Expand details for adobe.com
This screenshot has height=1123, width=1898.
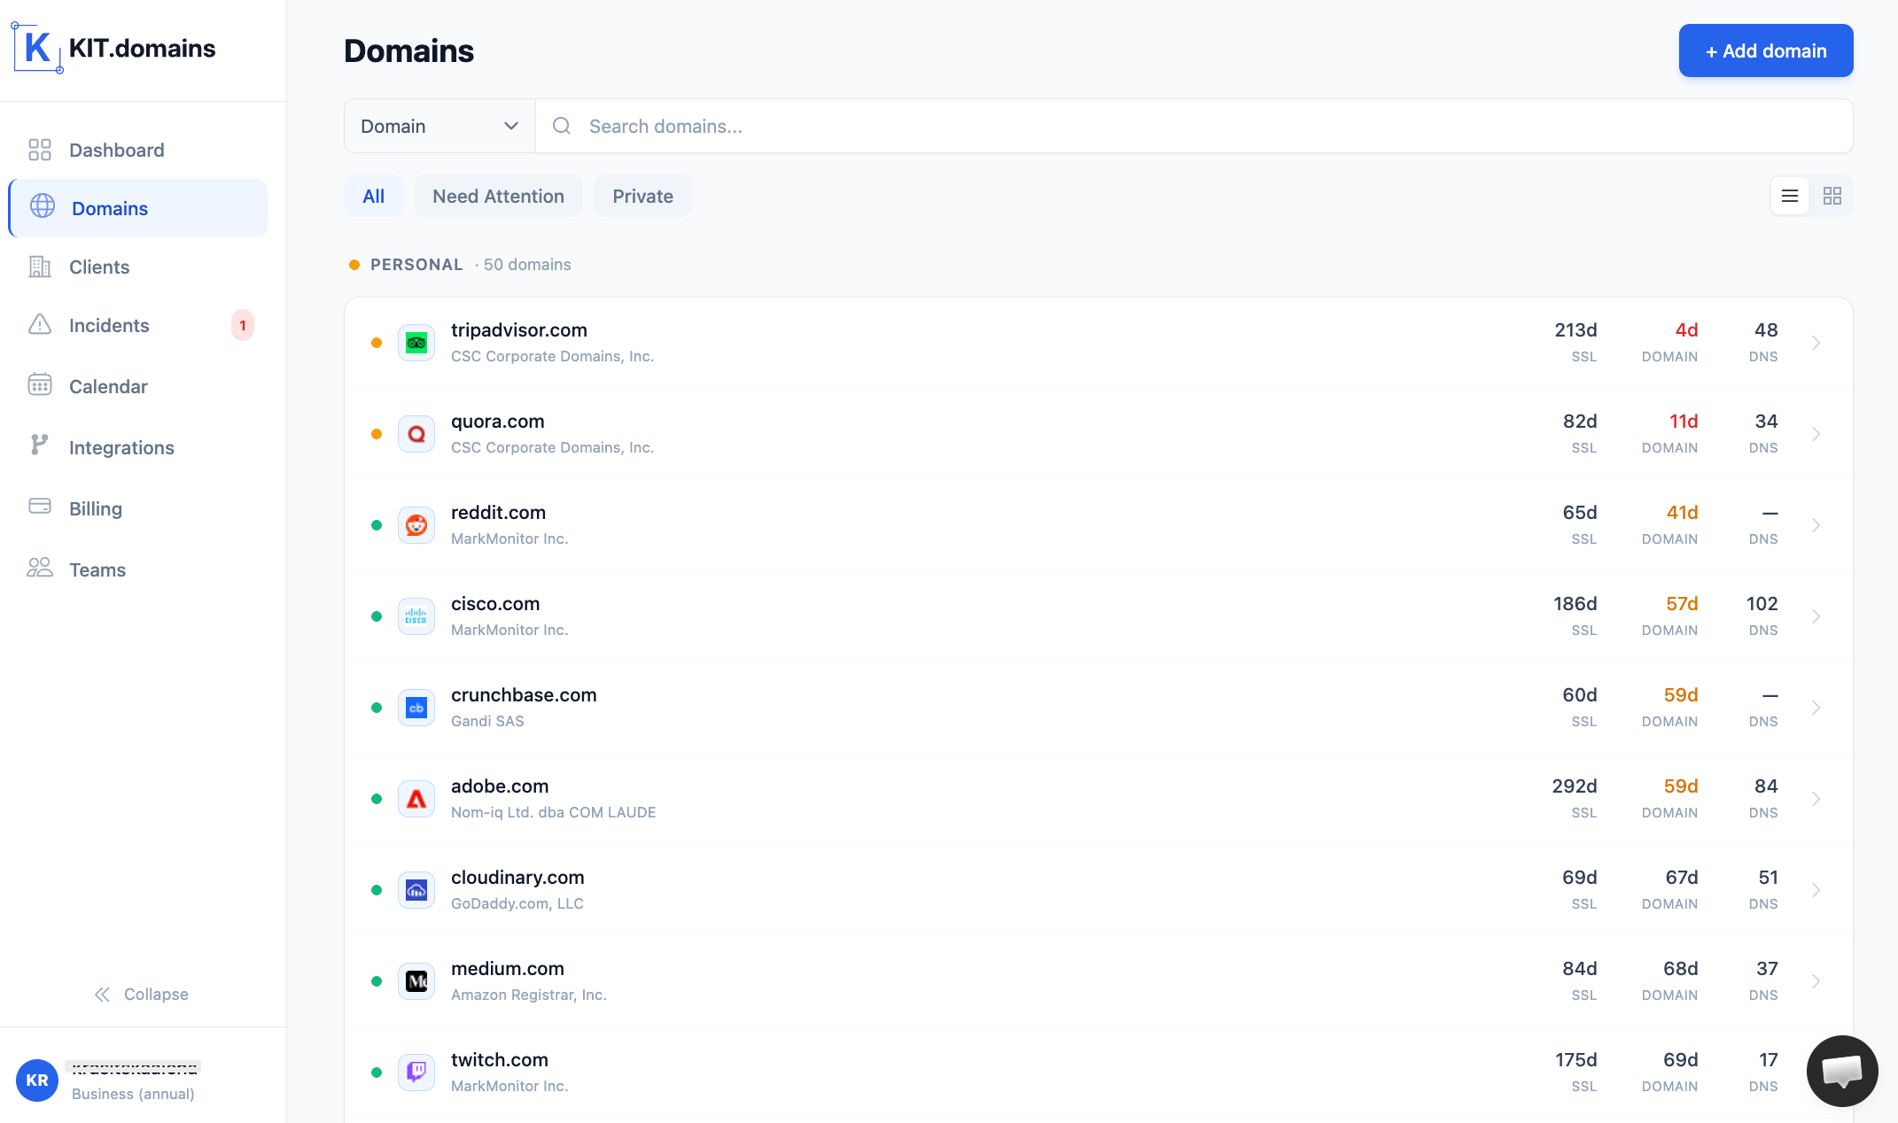click(x=1817, y=798)
